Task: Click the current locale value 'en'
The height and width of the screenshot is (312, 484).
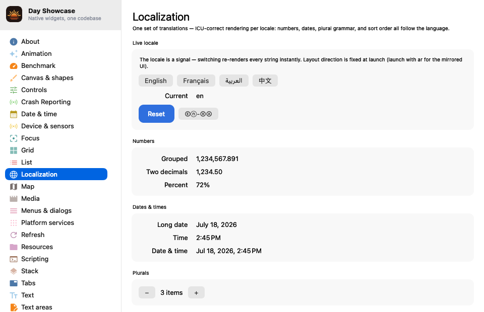Action: (x=200, y=96)
